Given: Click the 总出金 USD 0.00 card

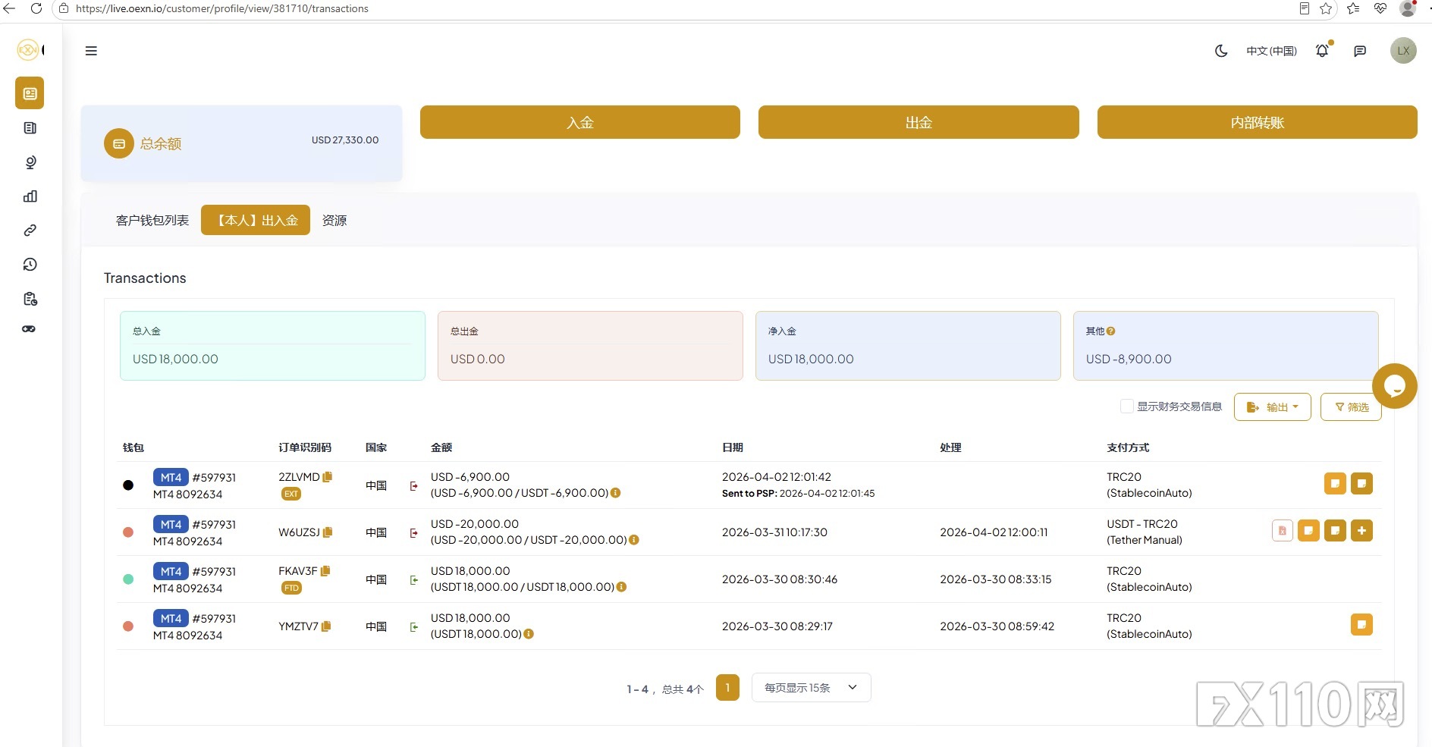Looking at the screenshot, I should point(590,346).
